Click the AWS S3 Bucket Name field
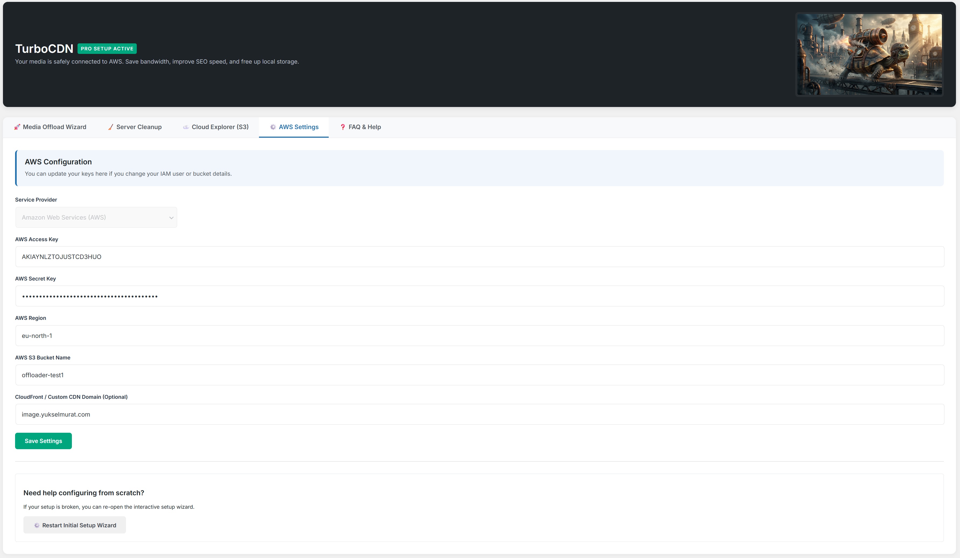This screenshot has width=960, height=558. tap(479, 375)
